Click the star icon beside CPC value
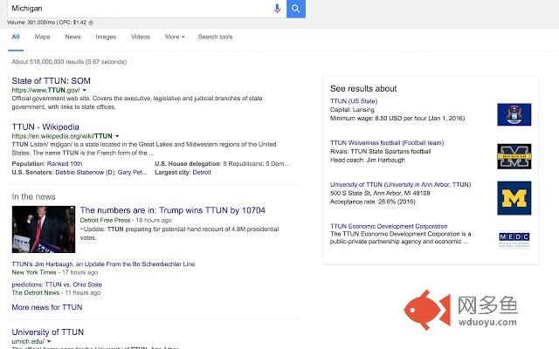 (x=92, y=22)
